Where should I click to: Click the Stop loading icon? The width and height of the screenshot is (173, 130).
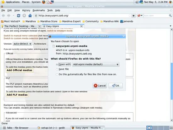coord(24,15)
